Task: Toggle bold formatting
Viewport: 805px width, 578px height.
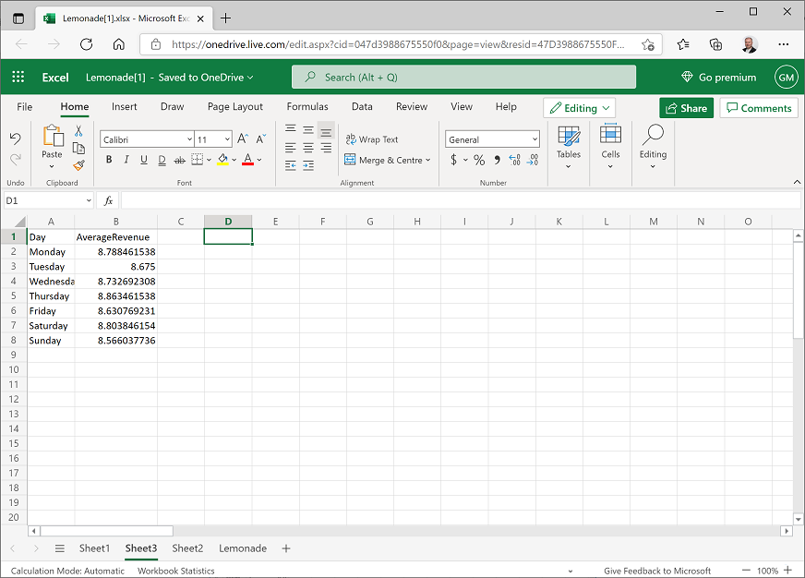Action: (x=109, y=160)
